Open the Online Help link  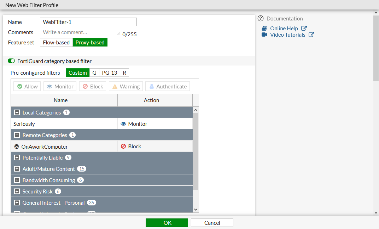[284, 29]
